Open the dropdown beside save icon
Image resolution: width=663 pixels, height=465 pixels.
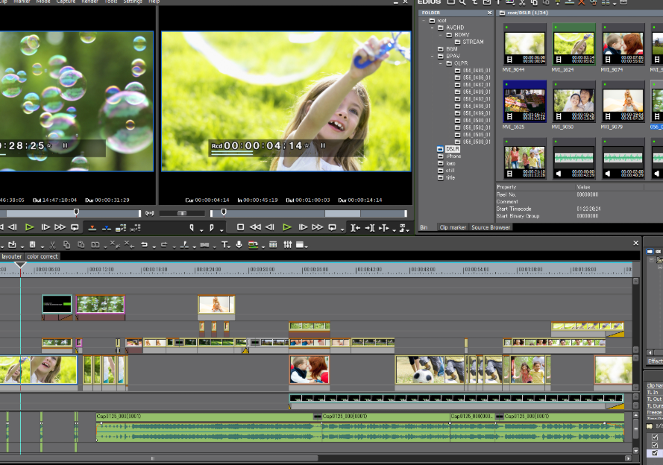point(43,247)
